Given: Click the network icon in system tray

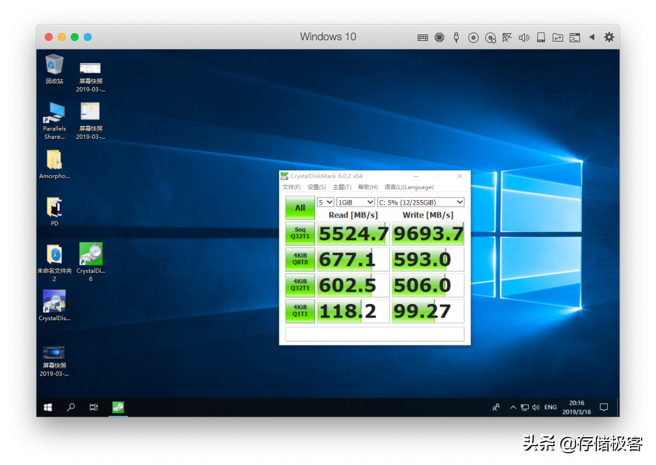Looking at the screenshot, I should [525, 407].
